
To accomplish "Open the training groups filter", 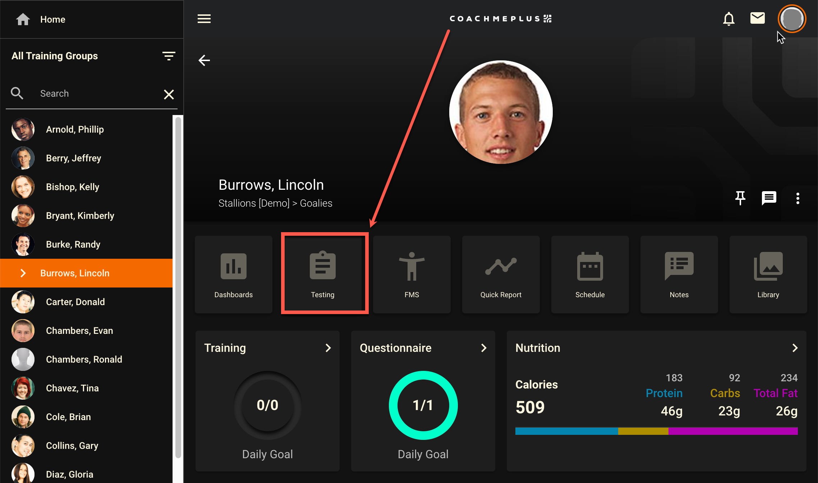I will 169,56.
